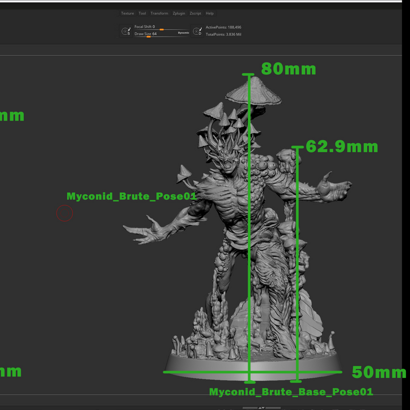
Task: Click the Focal Shift slider
Action: pyautogui.click(x=161, y=27)
